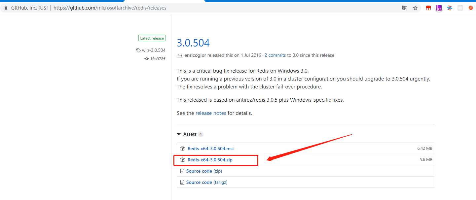Click the 'based on antirez/redis 3.0.5' line
Viewport: 476px width, 200px height.
260,100
